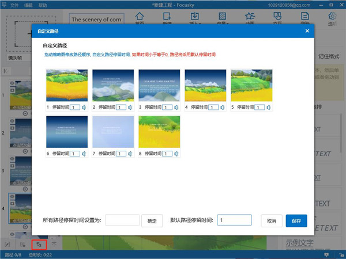Click the list-with-star icon in bottom toolbar
The width and height of the screenshot is (346, 259).
point(22,244)
